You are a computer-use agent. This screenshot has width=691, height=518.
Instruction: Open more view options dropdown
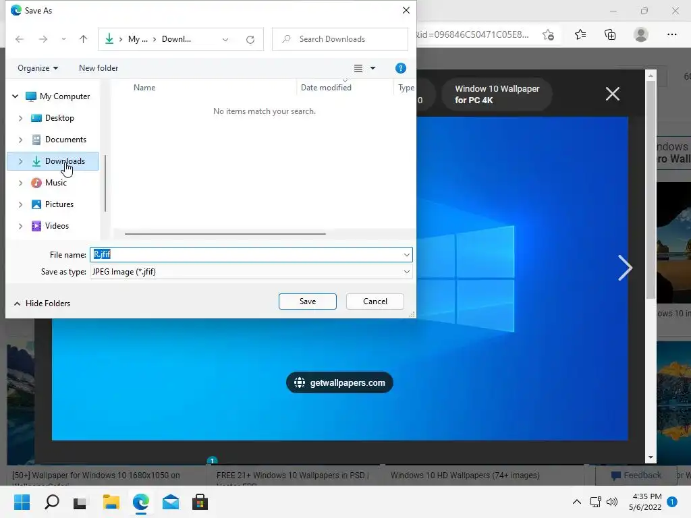pos(372,68)
